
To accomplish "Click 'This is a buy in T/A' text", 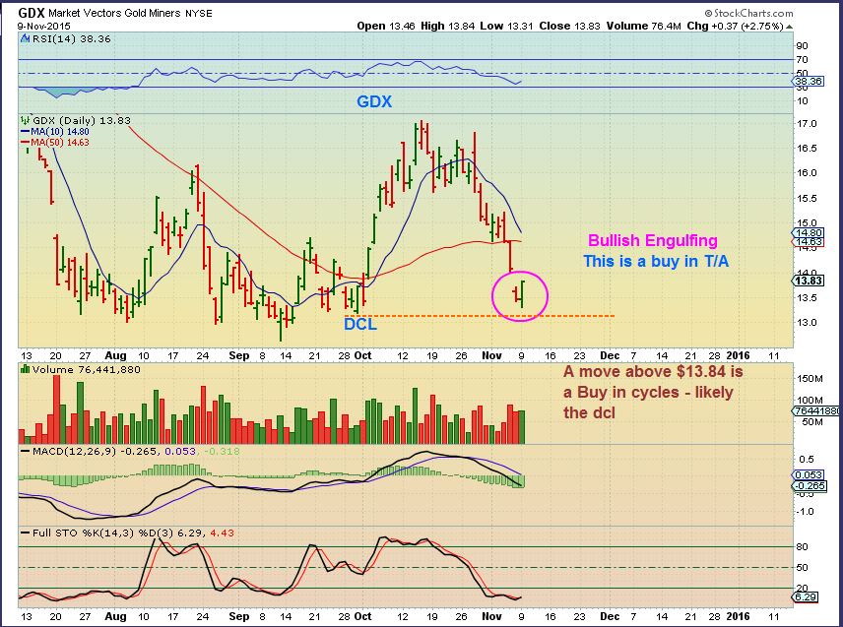I will click(656, 261).
